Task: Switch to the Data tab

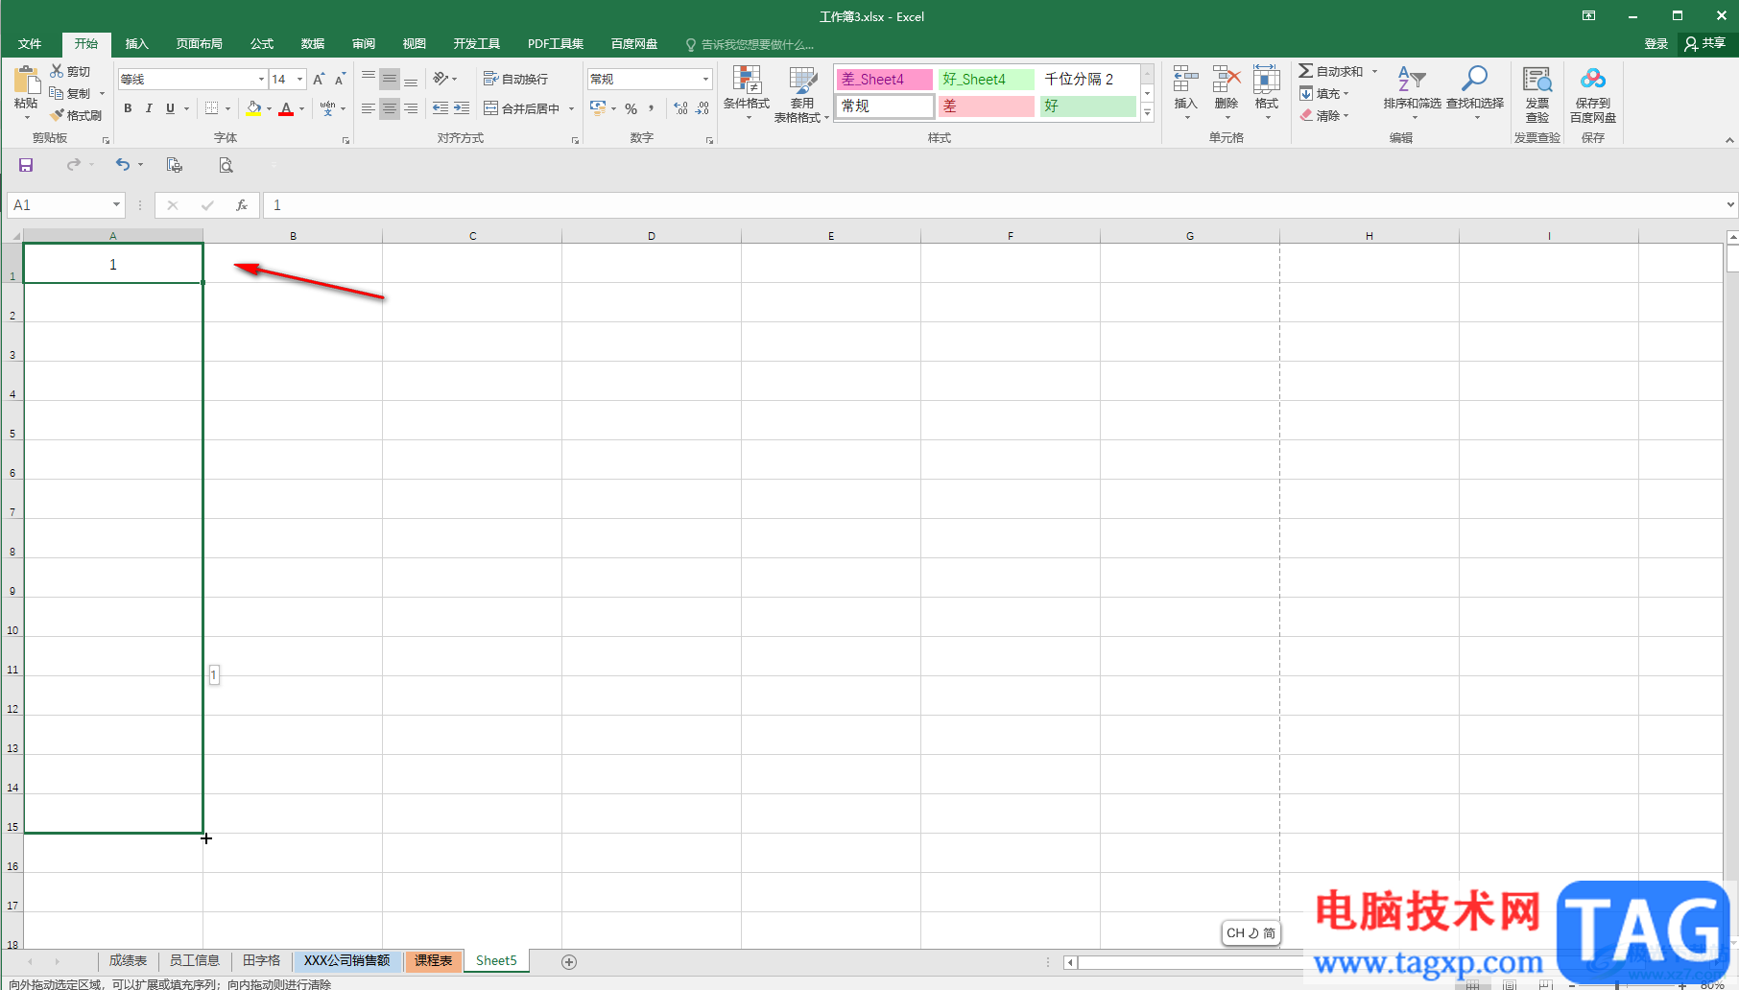Action: pyautogui.click(x=313, y=44)
